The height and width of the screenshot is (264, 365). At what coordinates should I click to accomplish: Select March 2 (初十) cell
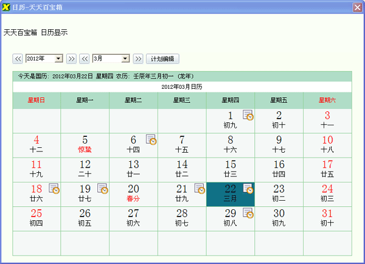pyautogui.click(x=279, y=121)
